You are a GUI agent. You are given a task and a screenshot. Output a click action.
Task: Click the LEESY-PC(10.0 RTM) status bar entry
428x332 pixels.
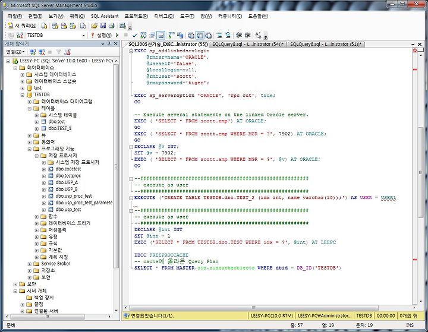pyautogui.click(x=272, y=315)
